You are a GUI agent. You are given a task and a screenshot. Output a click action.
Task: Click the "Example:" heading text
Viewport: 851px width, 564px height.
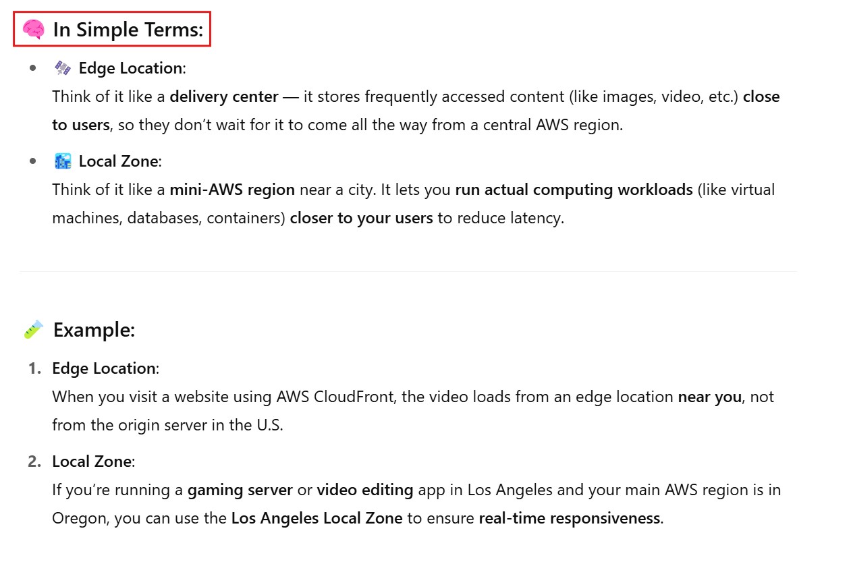coord(94,330)
